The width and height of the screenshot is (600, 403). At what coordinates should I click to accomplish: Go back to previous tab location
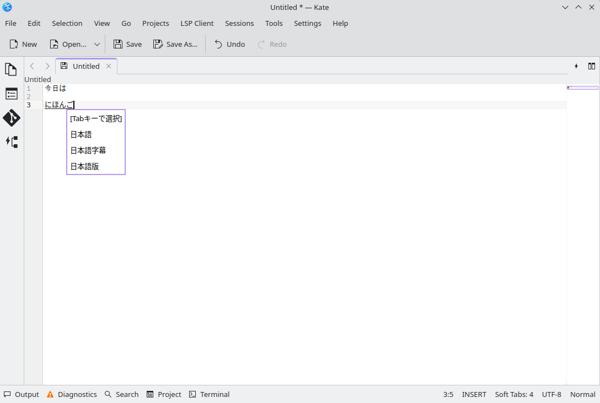[x=32, y=66]
